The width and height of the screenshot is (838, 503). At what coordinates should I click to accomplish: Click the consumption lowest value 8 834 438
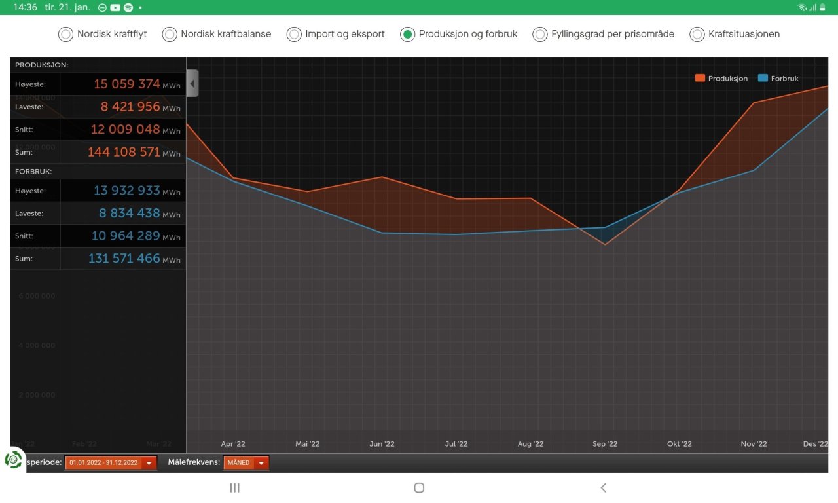(130, 214)
